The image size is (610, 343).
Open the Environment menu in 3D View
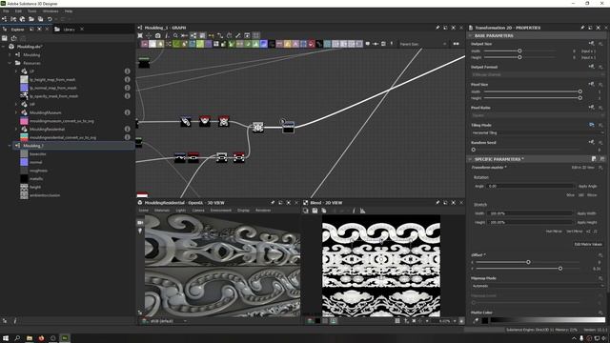click(x=220, y=211)
